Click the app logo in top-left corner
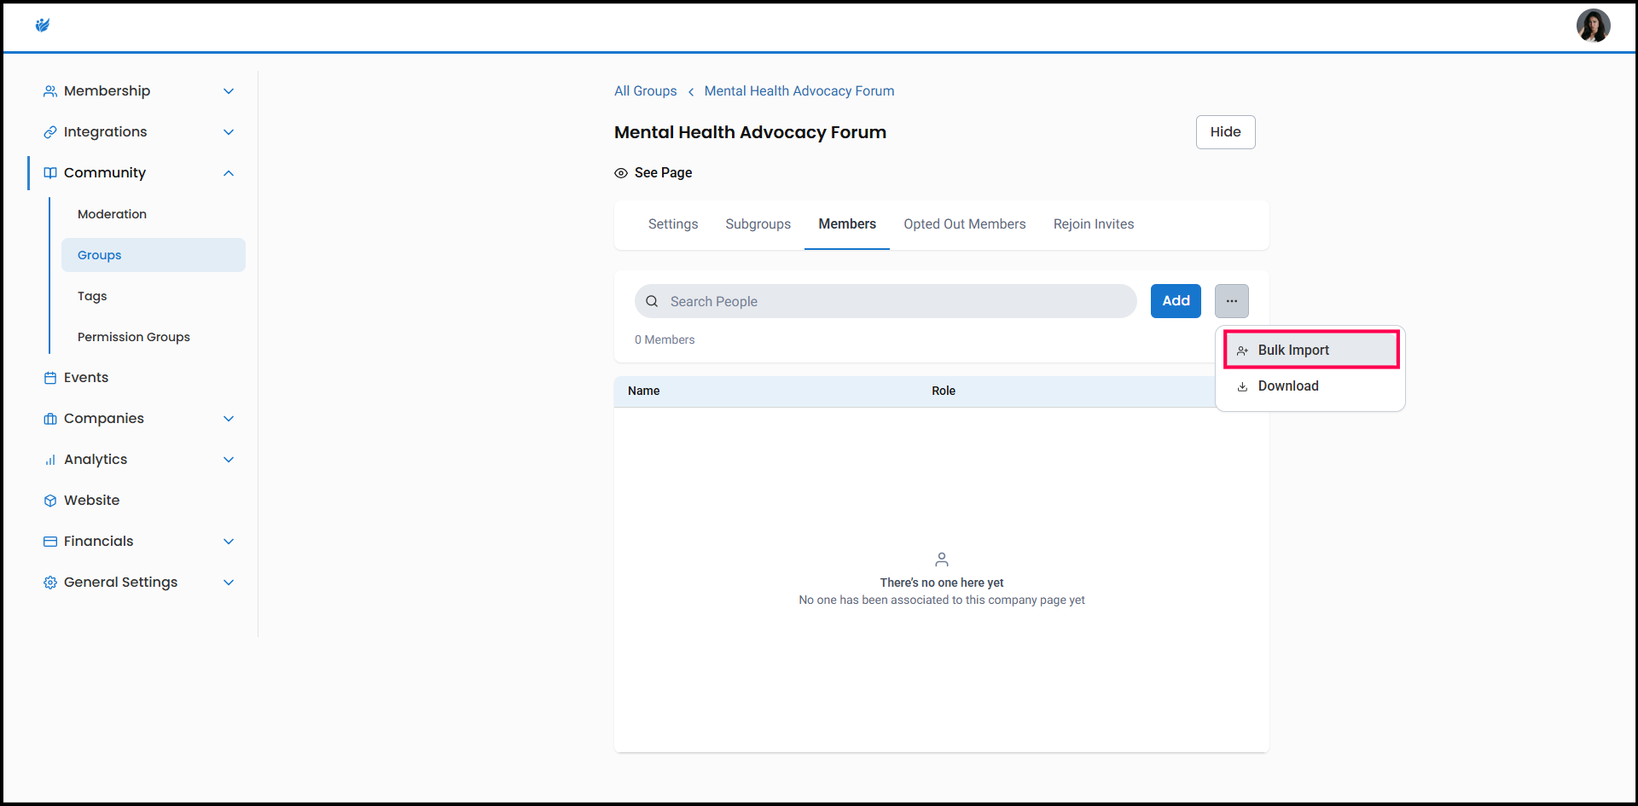 (x=43, y=26)
